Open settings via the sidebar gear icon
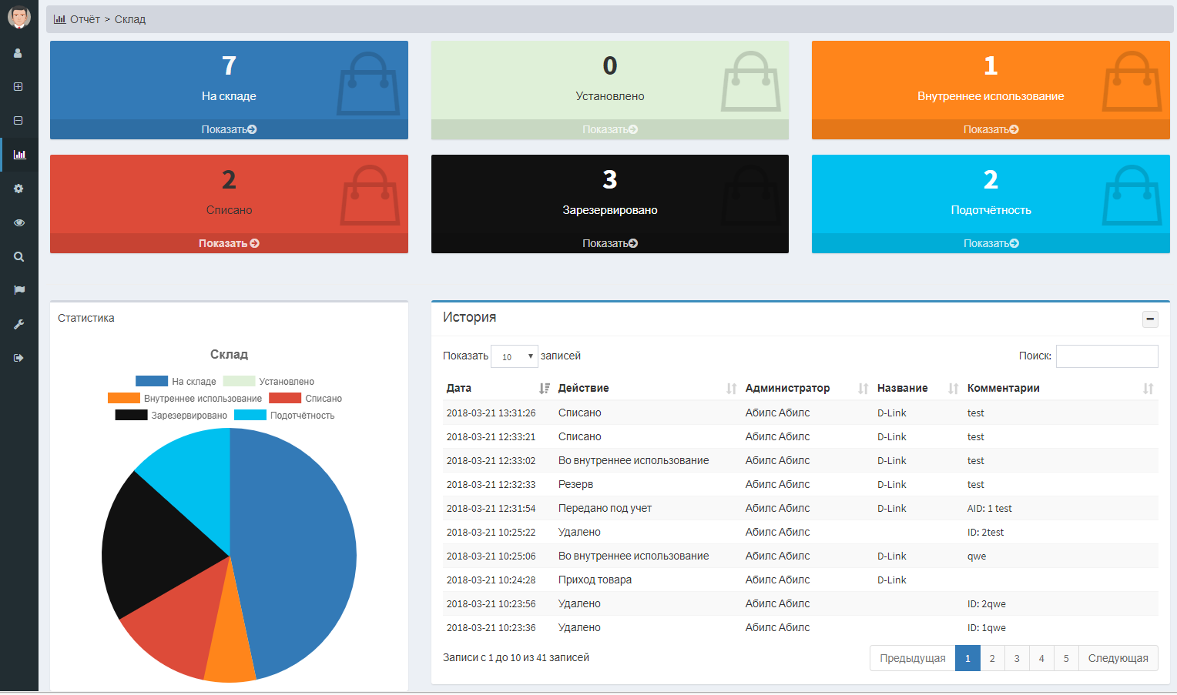 (x=18, y=189)
